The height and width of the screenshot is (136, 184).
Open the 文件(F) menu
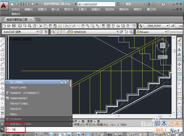(x=15, y=9)
